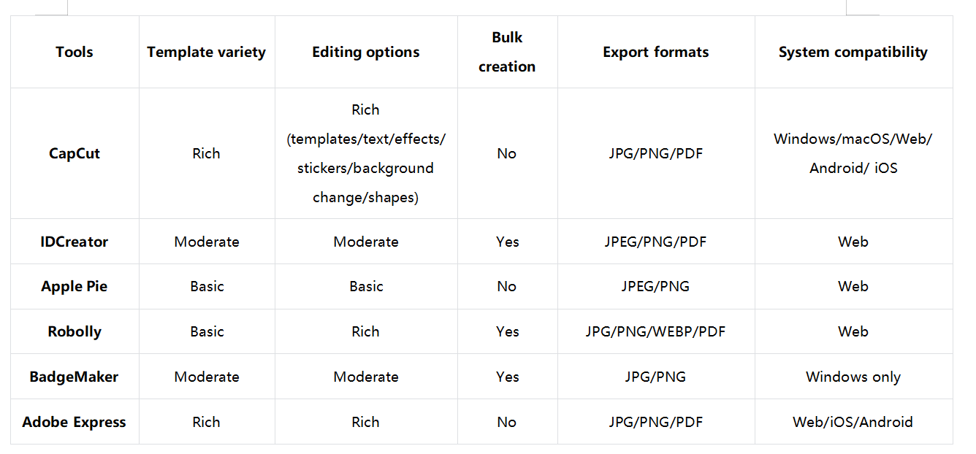Click the Export formats column header
This screenshot has width=976, height=454.
click(656, 52)
